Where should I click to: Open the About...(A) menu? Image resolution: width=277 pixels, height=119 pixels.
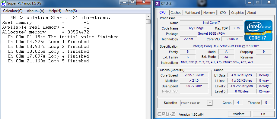[x=36, y=11]
